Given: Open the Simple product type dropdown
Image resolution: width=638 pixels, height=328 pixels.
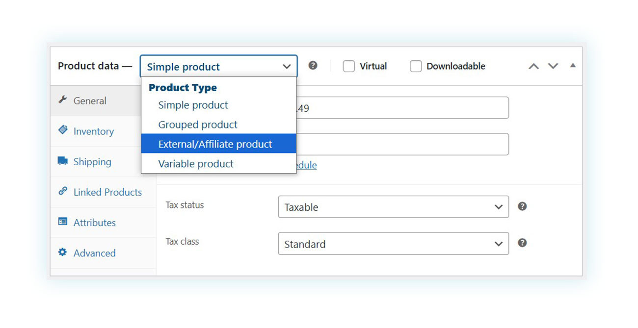Looking at the screenshot, I should pyautogui.click(x=218, y=66).
